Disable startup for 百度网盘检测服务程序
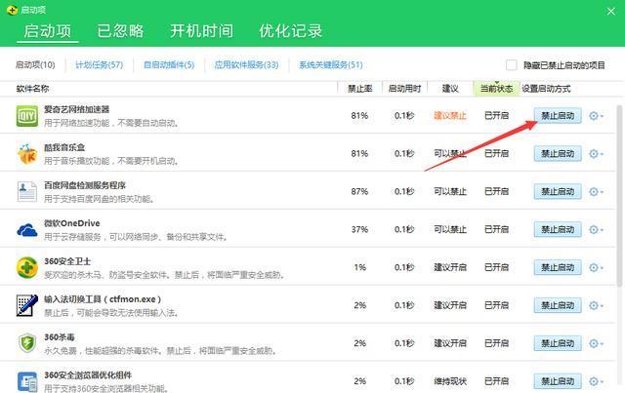Screen dimensions: 625x393 tap(558, 192)
